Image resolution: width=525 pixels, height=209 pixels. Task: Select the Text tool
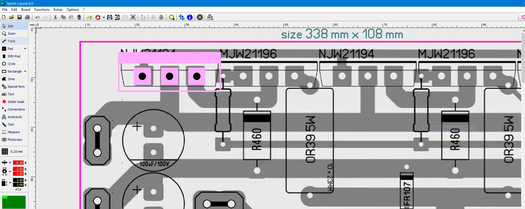coord(14,94)
